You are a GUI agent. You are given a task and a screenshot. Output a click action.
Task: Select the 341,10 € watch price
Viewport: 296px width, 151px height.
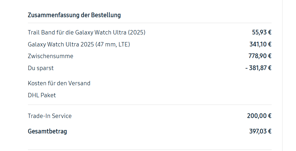pyautogui.click(x=260, y=44)
